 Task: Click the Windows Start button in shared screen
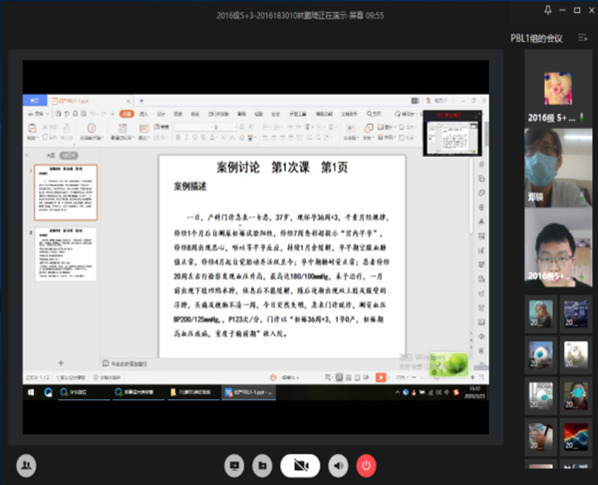[x=32, y=393]
